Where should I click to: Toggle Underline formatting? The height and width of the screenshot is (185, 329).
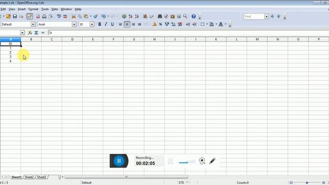112,24
